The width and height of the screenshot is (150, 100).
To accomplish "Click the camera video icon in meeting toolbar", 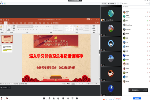I will [x=7, y=98].
